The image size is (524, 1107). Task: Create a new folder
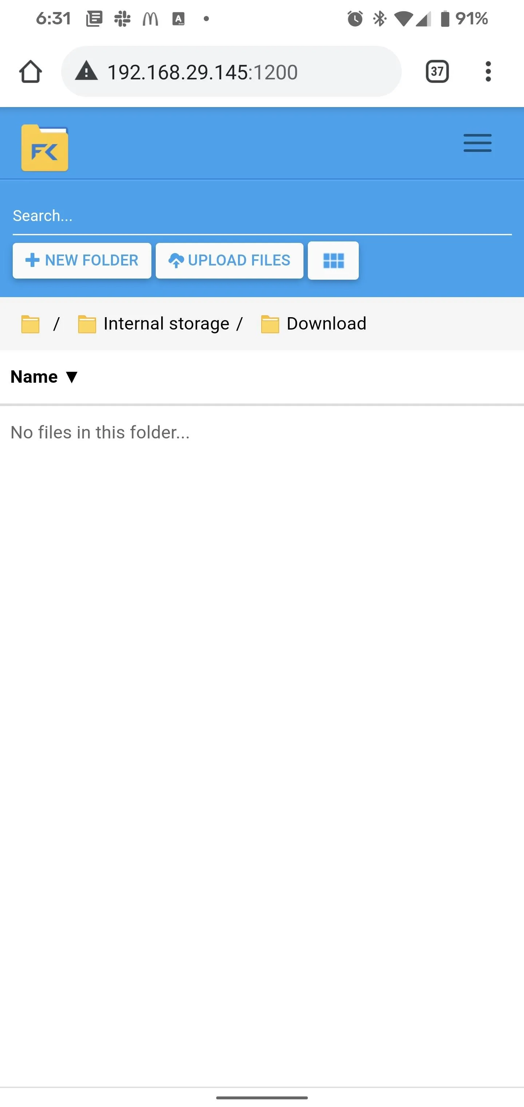82,260
